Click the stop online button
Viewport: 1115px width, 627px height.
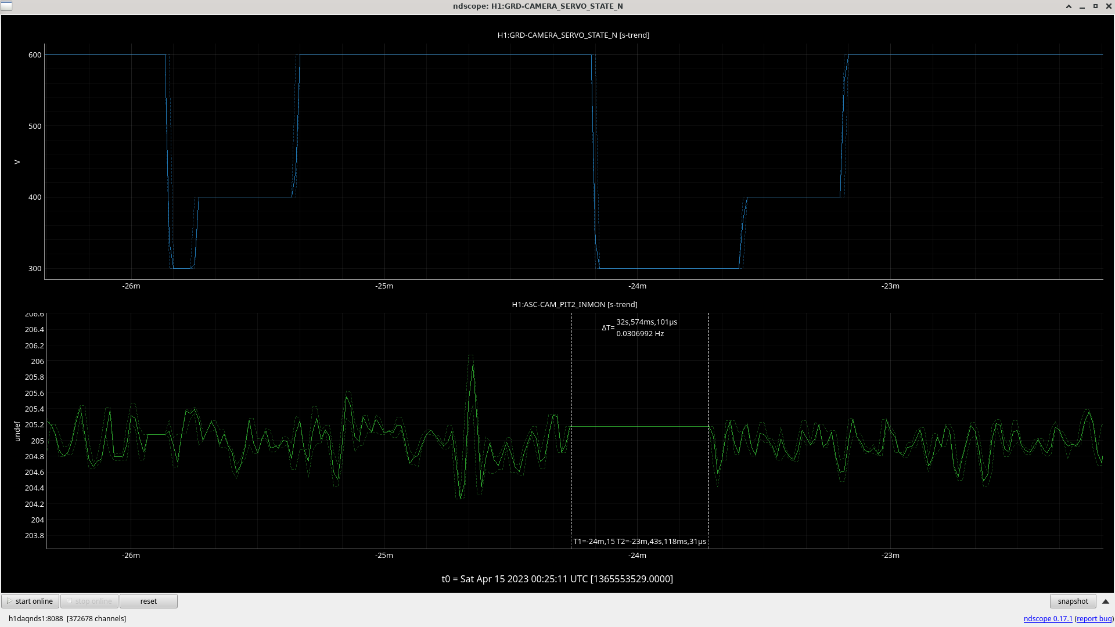(89, 601)
